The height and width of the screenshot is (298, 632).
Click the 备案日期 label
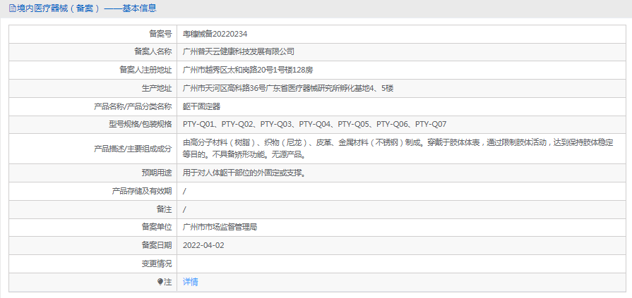pos(156,245)
